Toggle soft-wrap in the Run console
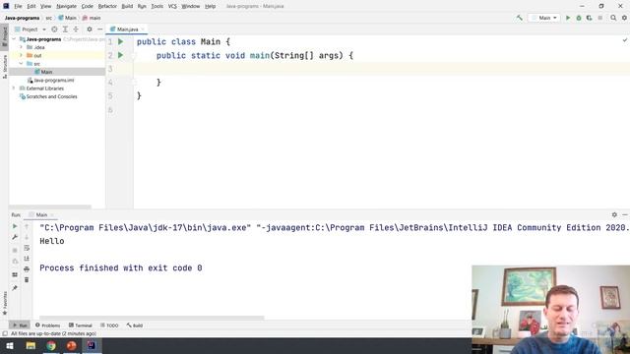Viewport: 630px width, 354px height. [27, 248]
